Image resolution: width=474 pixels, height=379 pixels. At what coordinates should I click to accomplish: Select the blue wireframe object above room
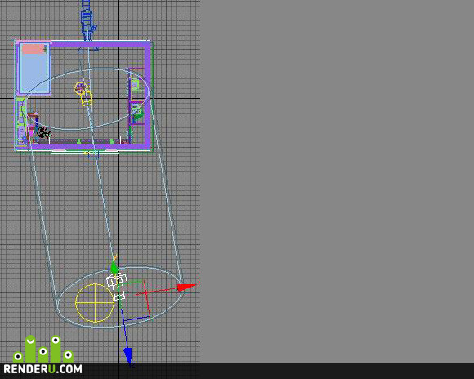click(87, 20)
